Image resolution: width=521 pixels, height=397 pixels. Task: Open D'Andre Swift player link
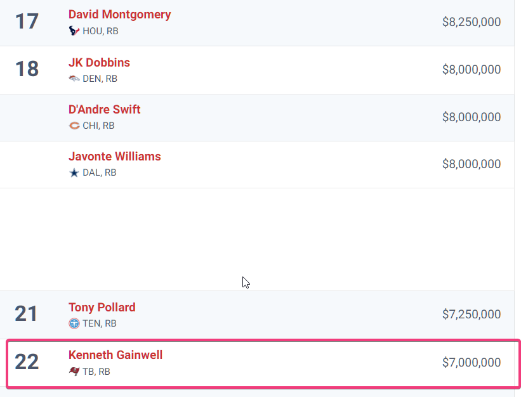pyautogui.click(x=104, y=110)
